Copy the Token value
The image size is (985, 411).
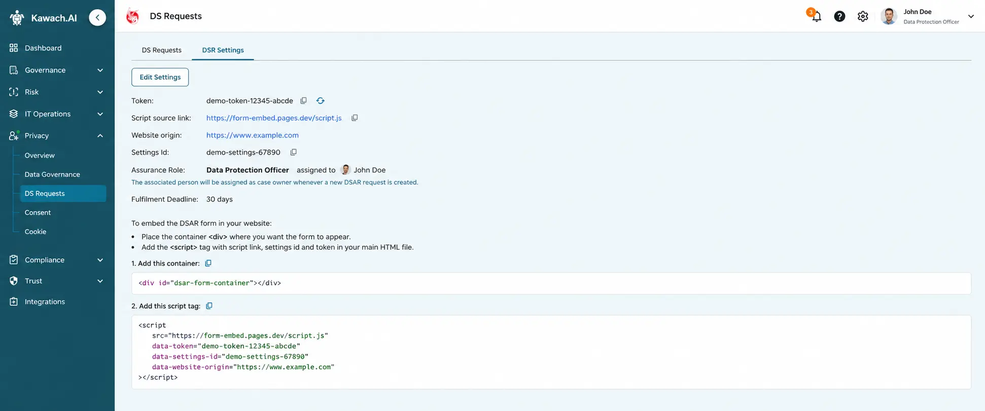303,100
